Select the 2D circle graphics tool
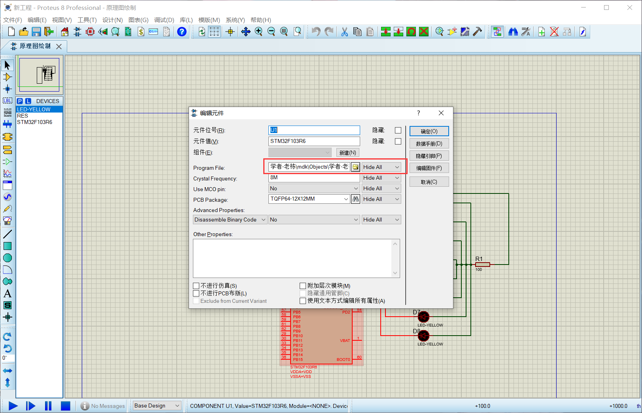This screenshot has height=413, width=642. (x=7, y=258)
